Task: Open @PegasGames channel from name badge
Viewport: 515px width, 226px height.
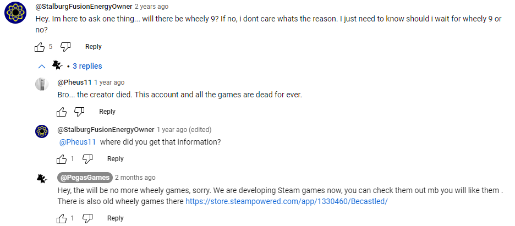Action: click(x=85, y=178)
